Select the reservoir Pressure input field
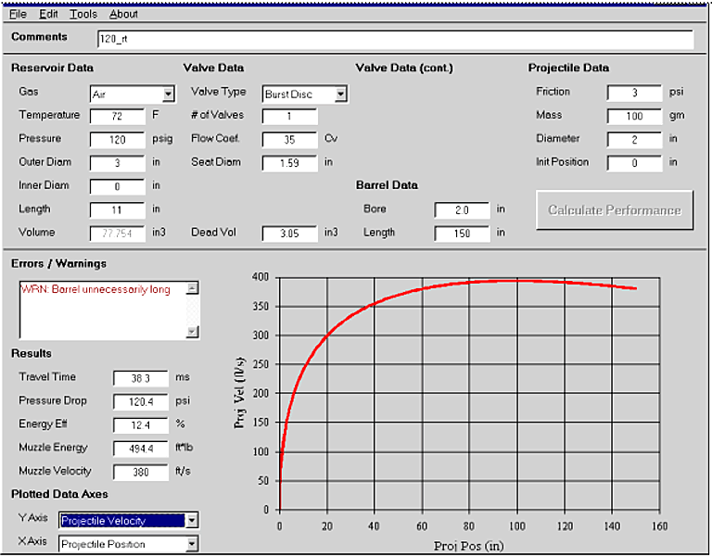Image resolution: width=712 pixels, height=557 pixels. pyautogui.click(x=117, y=140)
